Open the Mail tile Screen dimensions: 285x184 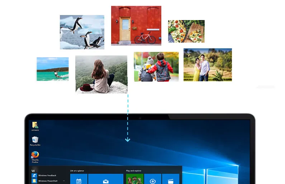pyautogui.click(x=106, y=180)
